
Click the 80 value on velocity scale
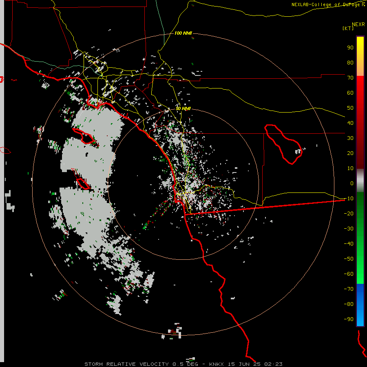[x=350, y=63]
